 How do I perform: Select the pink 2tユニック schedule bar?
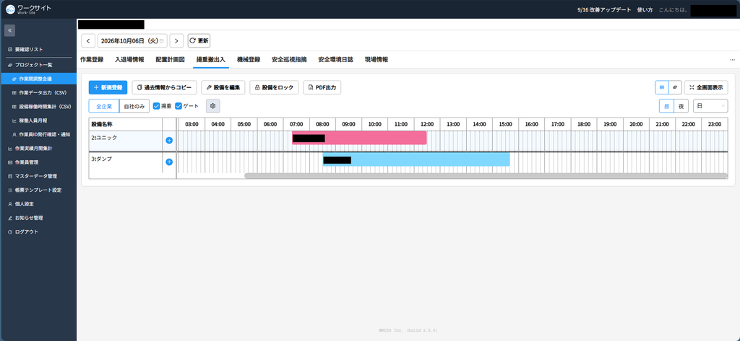(359, 138)
